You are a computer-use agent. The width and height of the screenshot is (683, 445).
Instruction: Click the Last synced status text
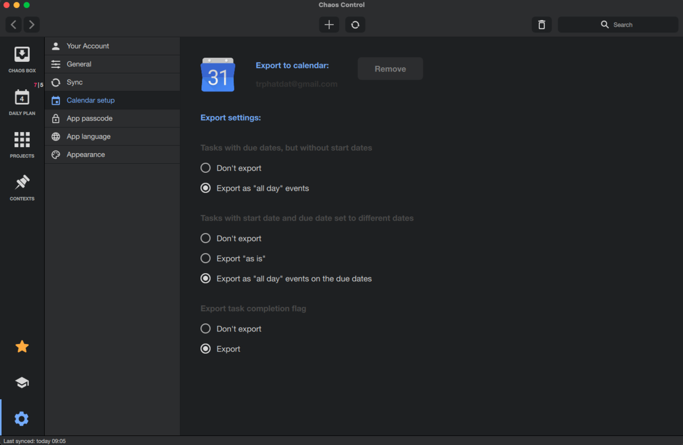pos(35,441)
